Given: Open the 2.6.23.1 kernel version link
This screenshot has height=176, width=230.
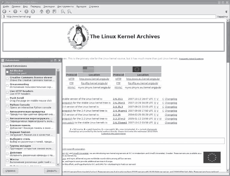Looking at the screenshot, I should (x=118, y=98).
